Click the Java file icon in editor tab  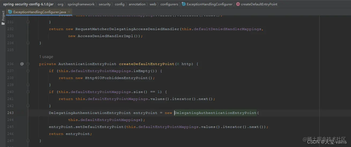(x=10, y=12)
